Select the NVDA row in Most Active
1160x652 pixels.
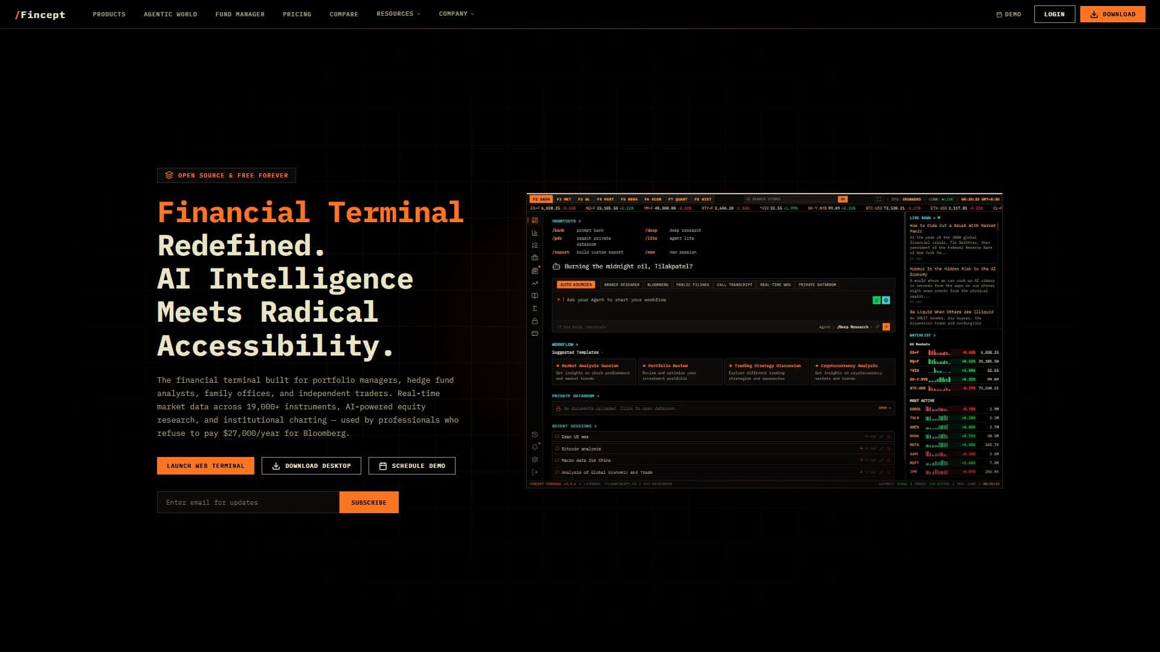pos(954,436)
